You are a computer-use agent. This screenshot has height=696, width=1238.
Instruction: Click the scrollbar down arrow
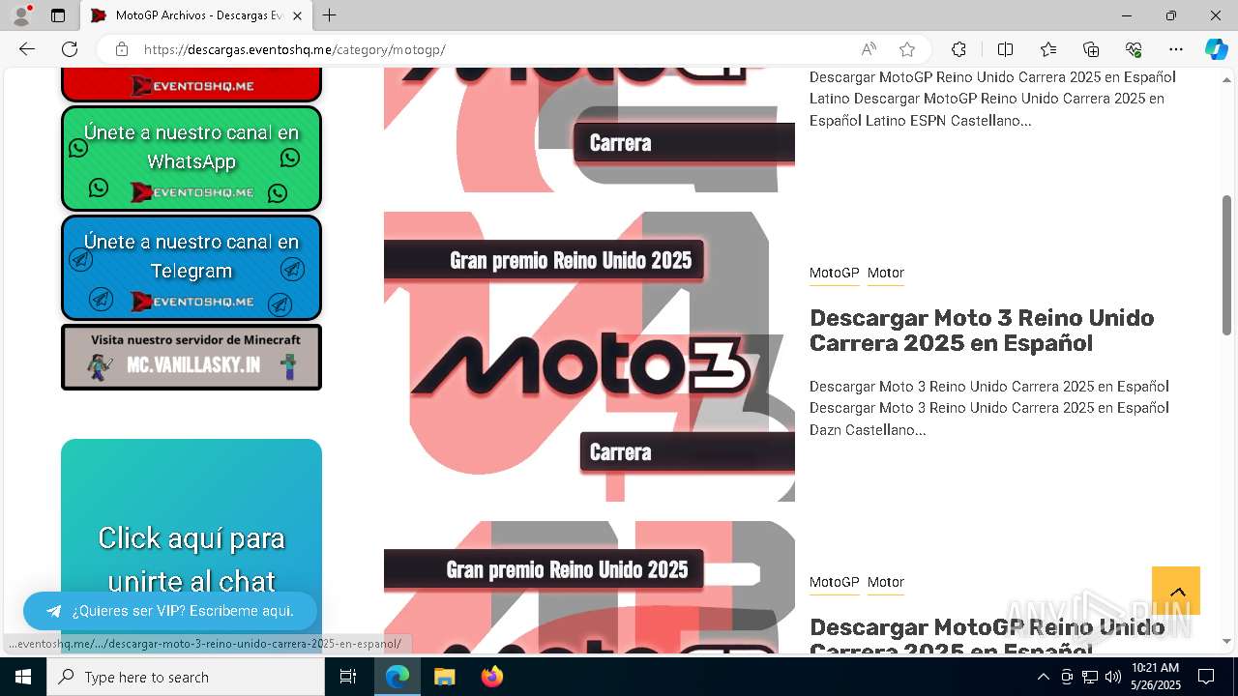pos(1226,641)
